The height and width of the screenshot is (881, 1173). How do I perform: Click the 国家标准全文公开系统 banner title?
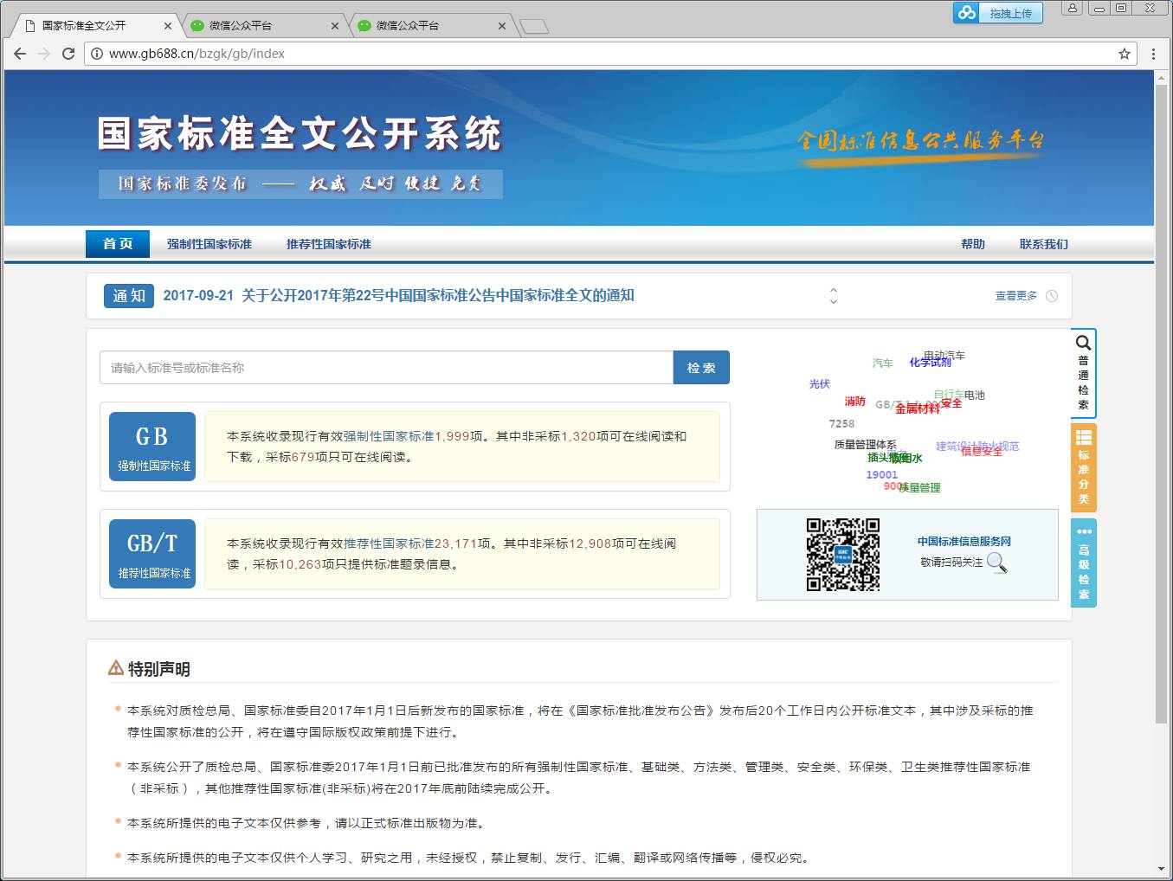coord(300,134)
